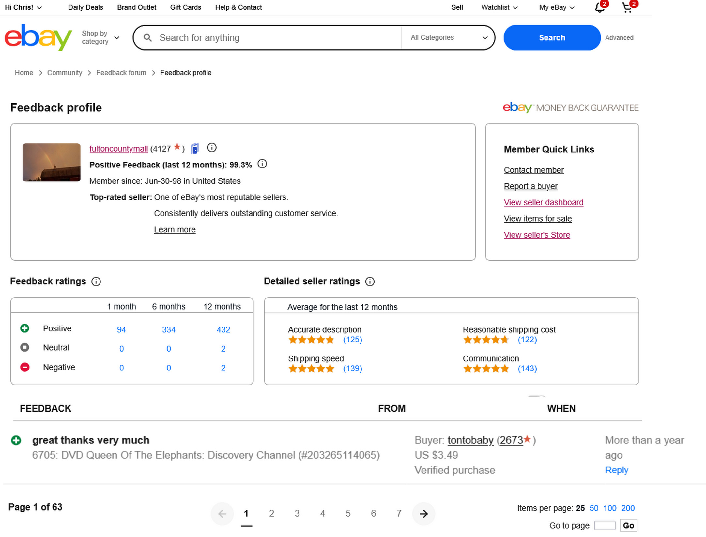Open the notifications bell icon
Viewport: 706px width, 537px height.
(599, 7)
